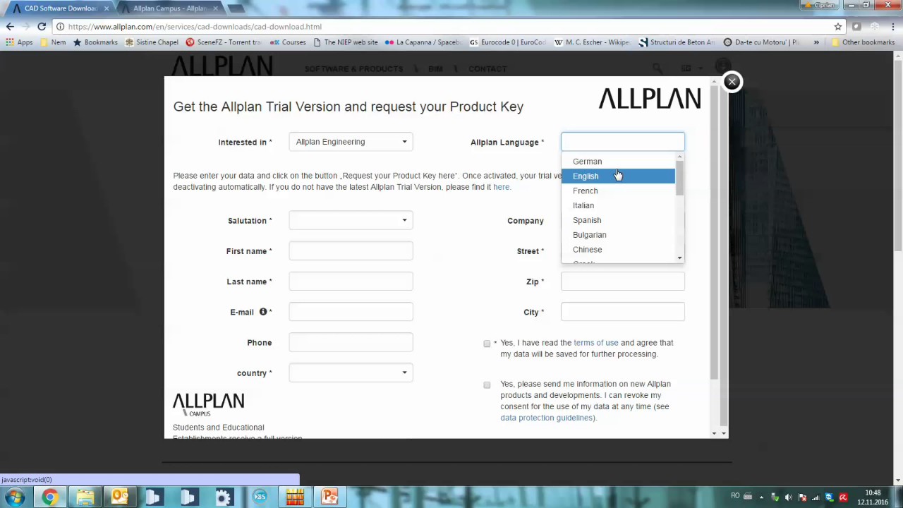Click language list scrollbar up arrow
Viewport: 903px width, 508px height.
[679, 157]
